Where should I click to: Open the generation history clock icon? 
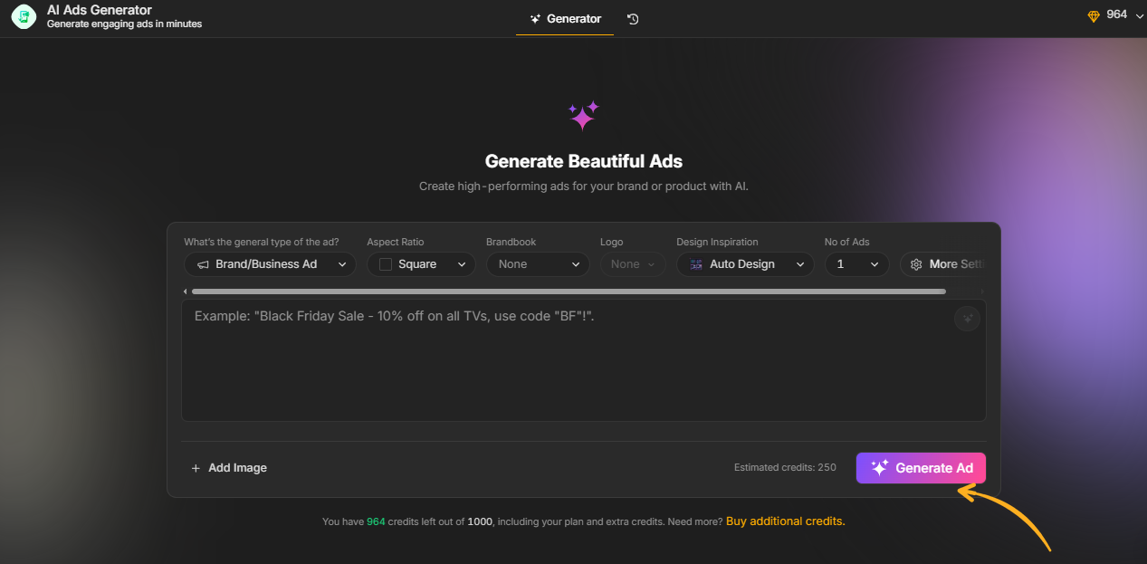633,19
